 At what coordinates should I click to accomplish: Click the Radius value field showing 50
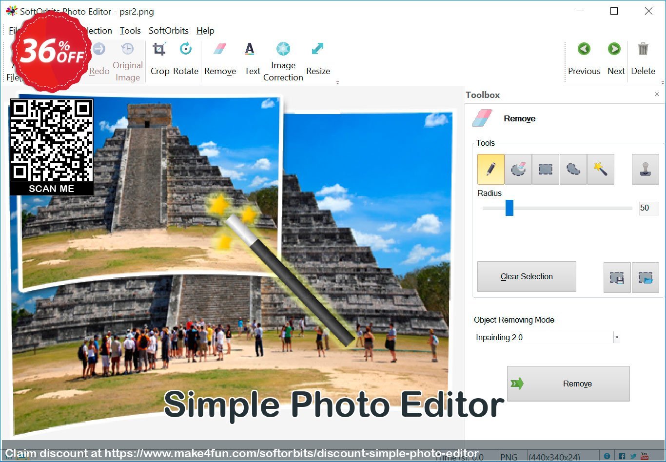(649, 208)
